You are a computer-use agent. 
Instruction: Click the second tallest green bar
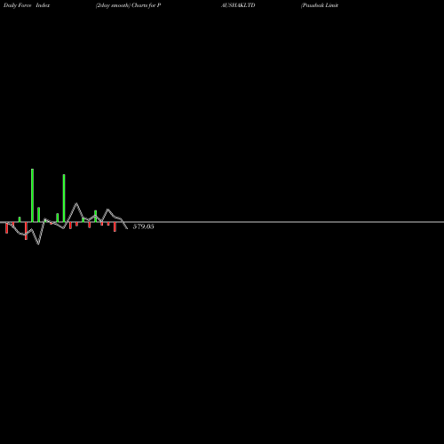click(64, 198)
